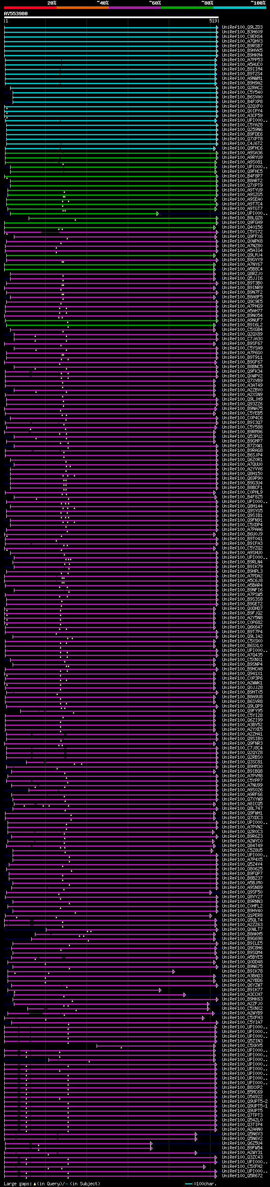Select the UniRef100_Q9SIB0 label

point(243,738)
